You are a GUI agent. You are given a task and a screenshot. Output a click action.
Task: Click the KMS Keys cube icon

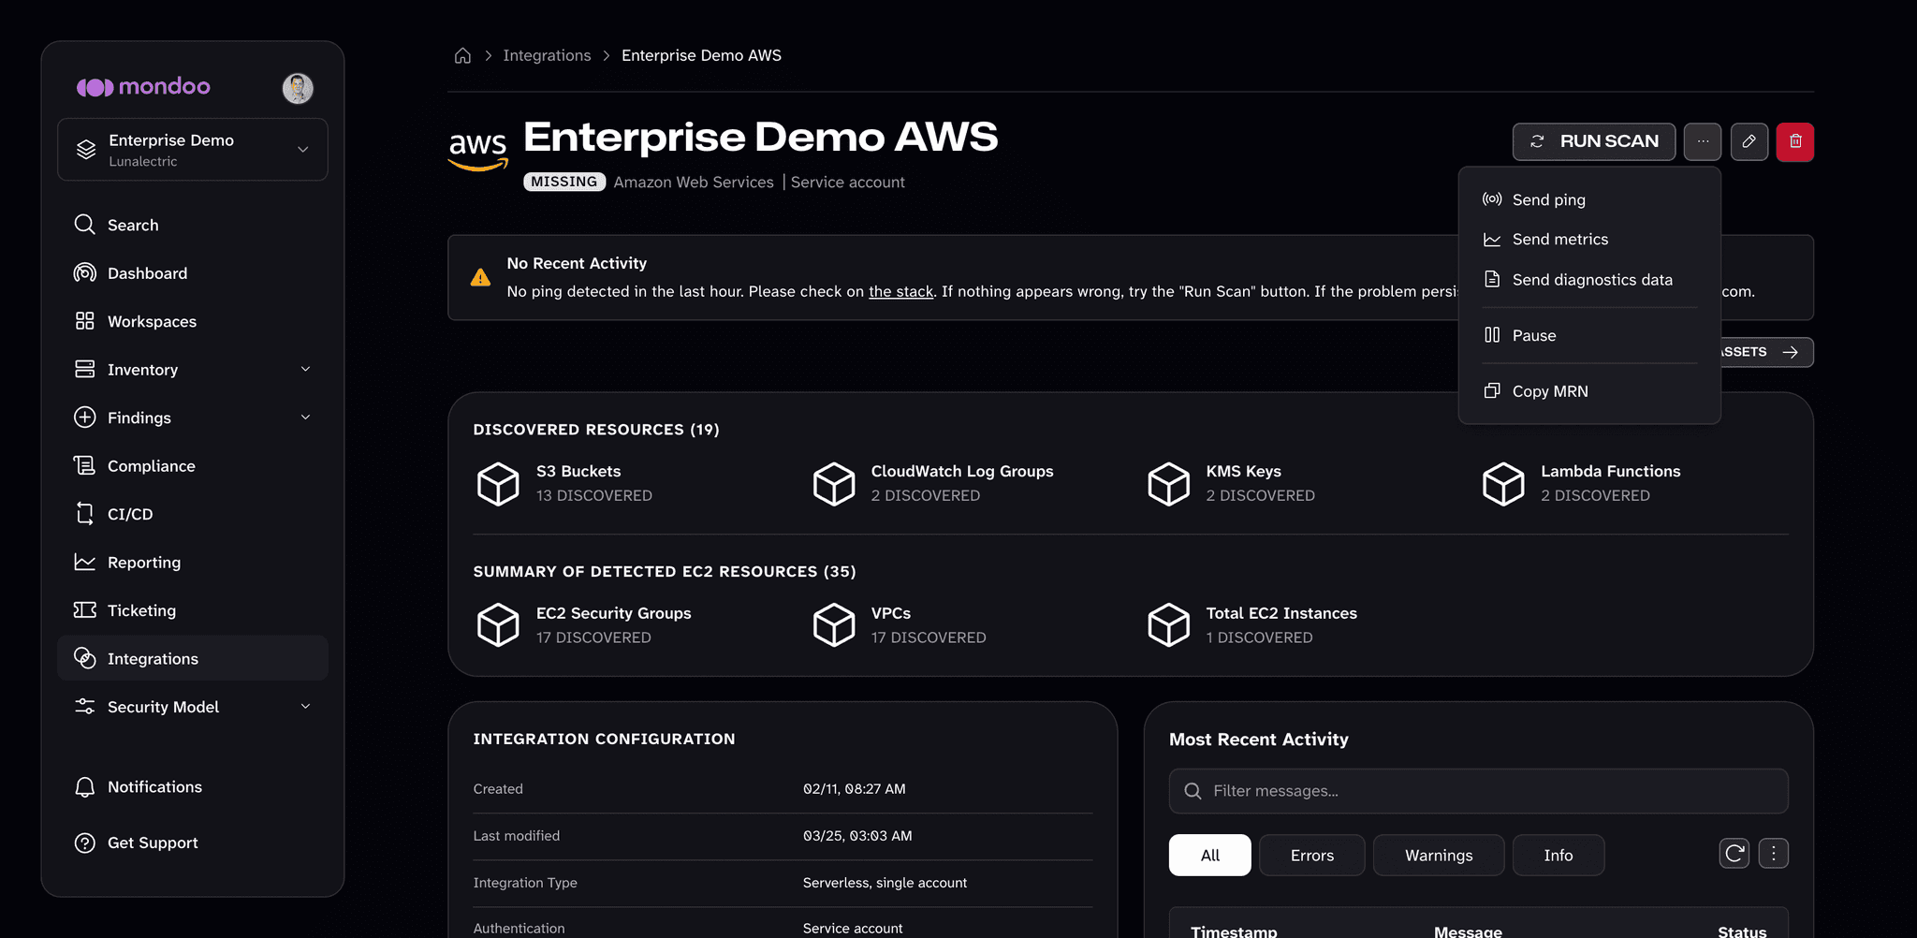[x=1168, y=484]
